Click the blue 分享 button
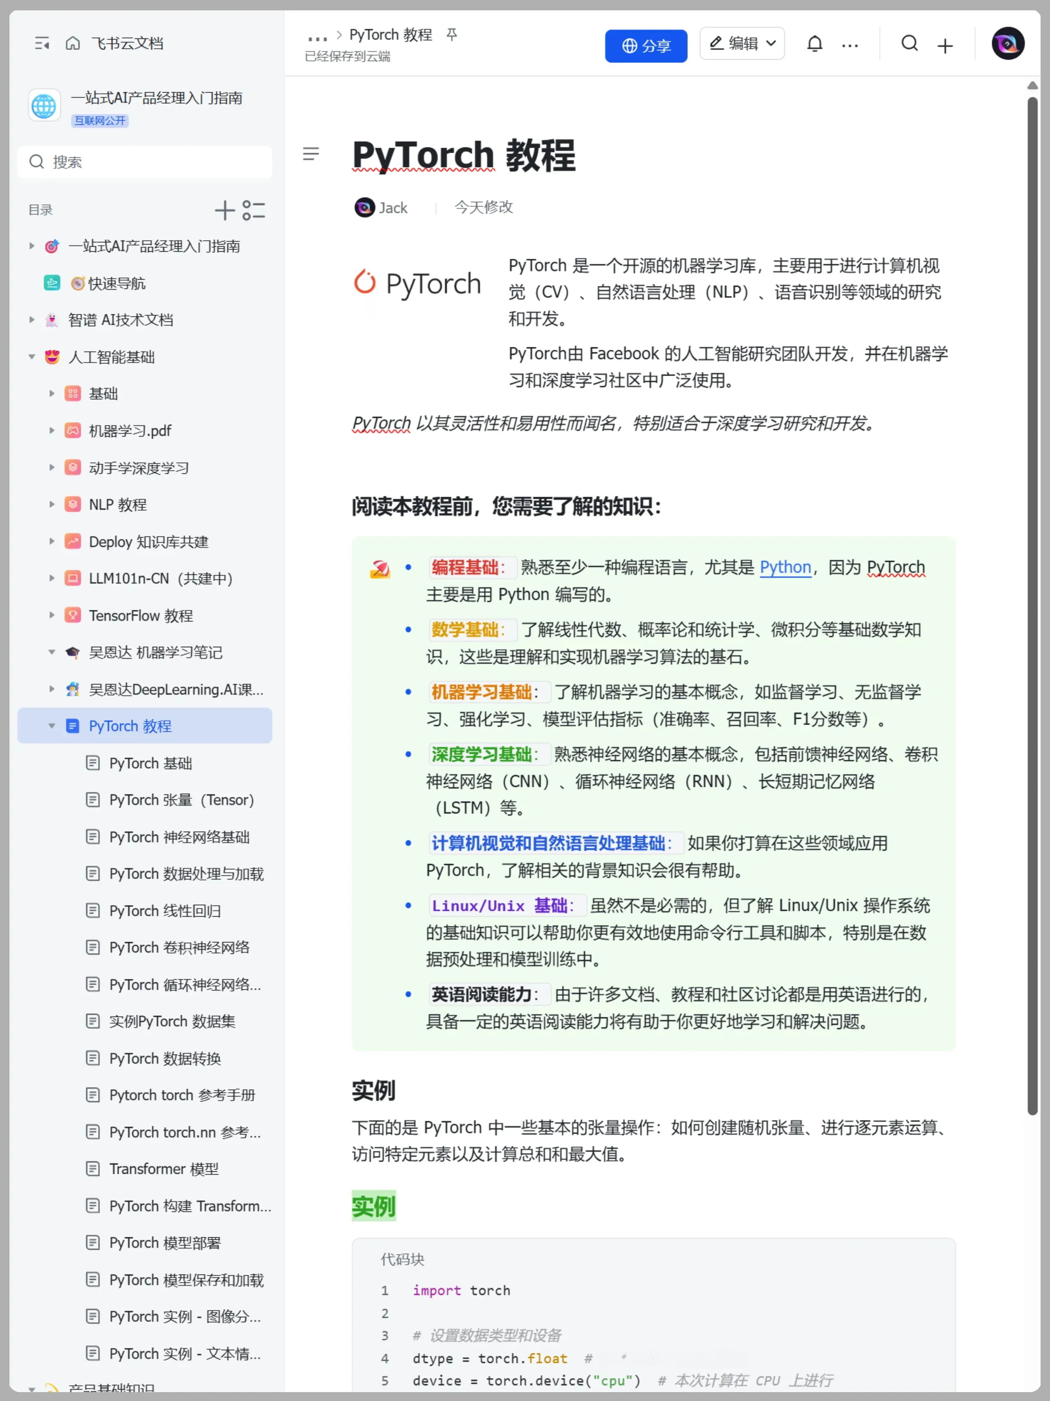Image resolution: width=1050 pixels, height=1401 pixels. click(x=645, y=46)
